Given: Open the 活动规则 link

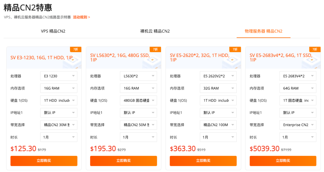Looking at the screenshot, I should tap(81, 17).
